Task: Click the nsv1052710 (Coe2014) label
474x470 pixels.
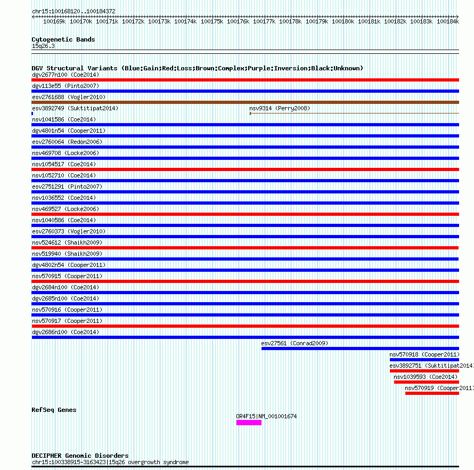Action: (x=64, y=175)
